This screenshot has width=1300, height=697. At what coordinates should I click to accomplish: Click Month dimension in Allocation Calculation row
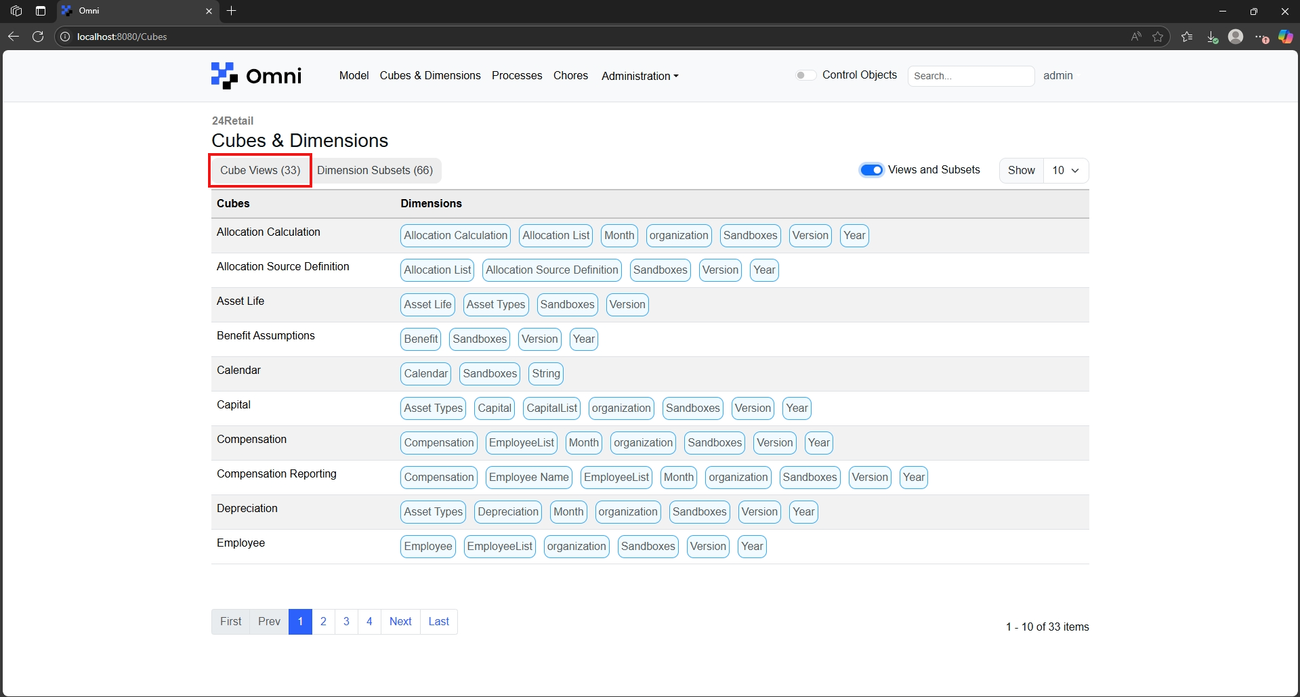(619, 236)
